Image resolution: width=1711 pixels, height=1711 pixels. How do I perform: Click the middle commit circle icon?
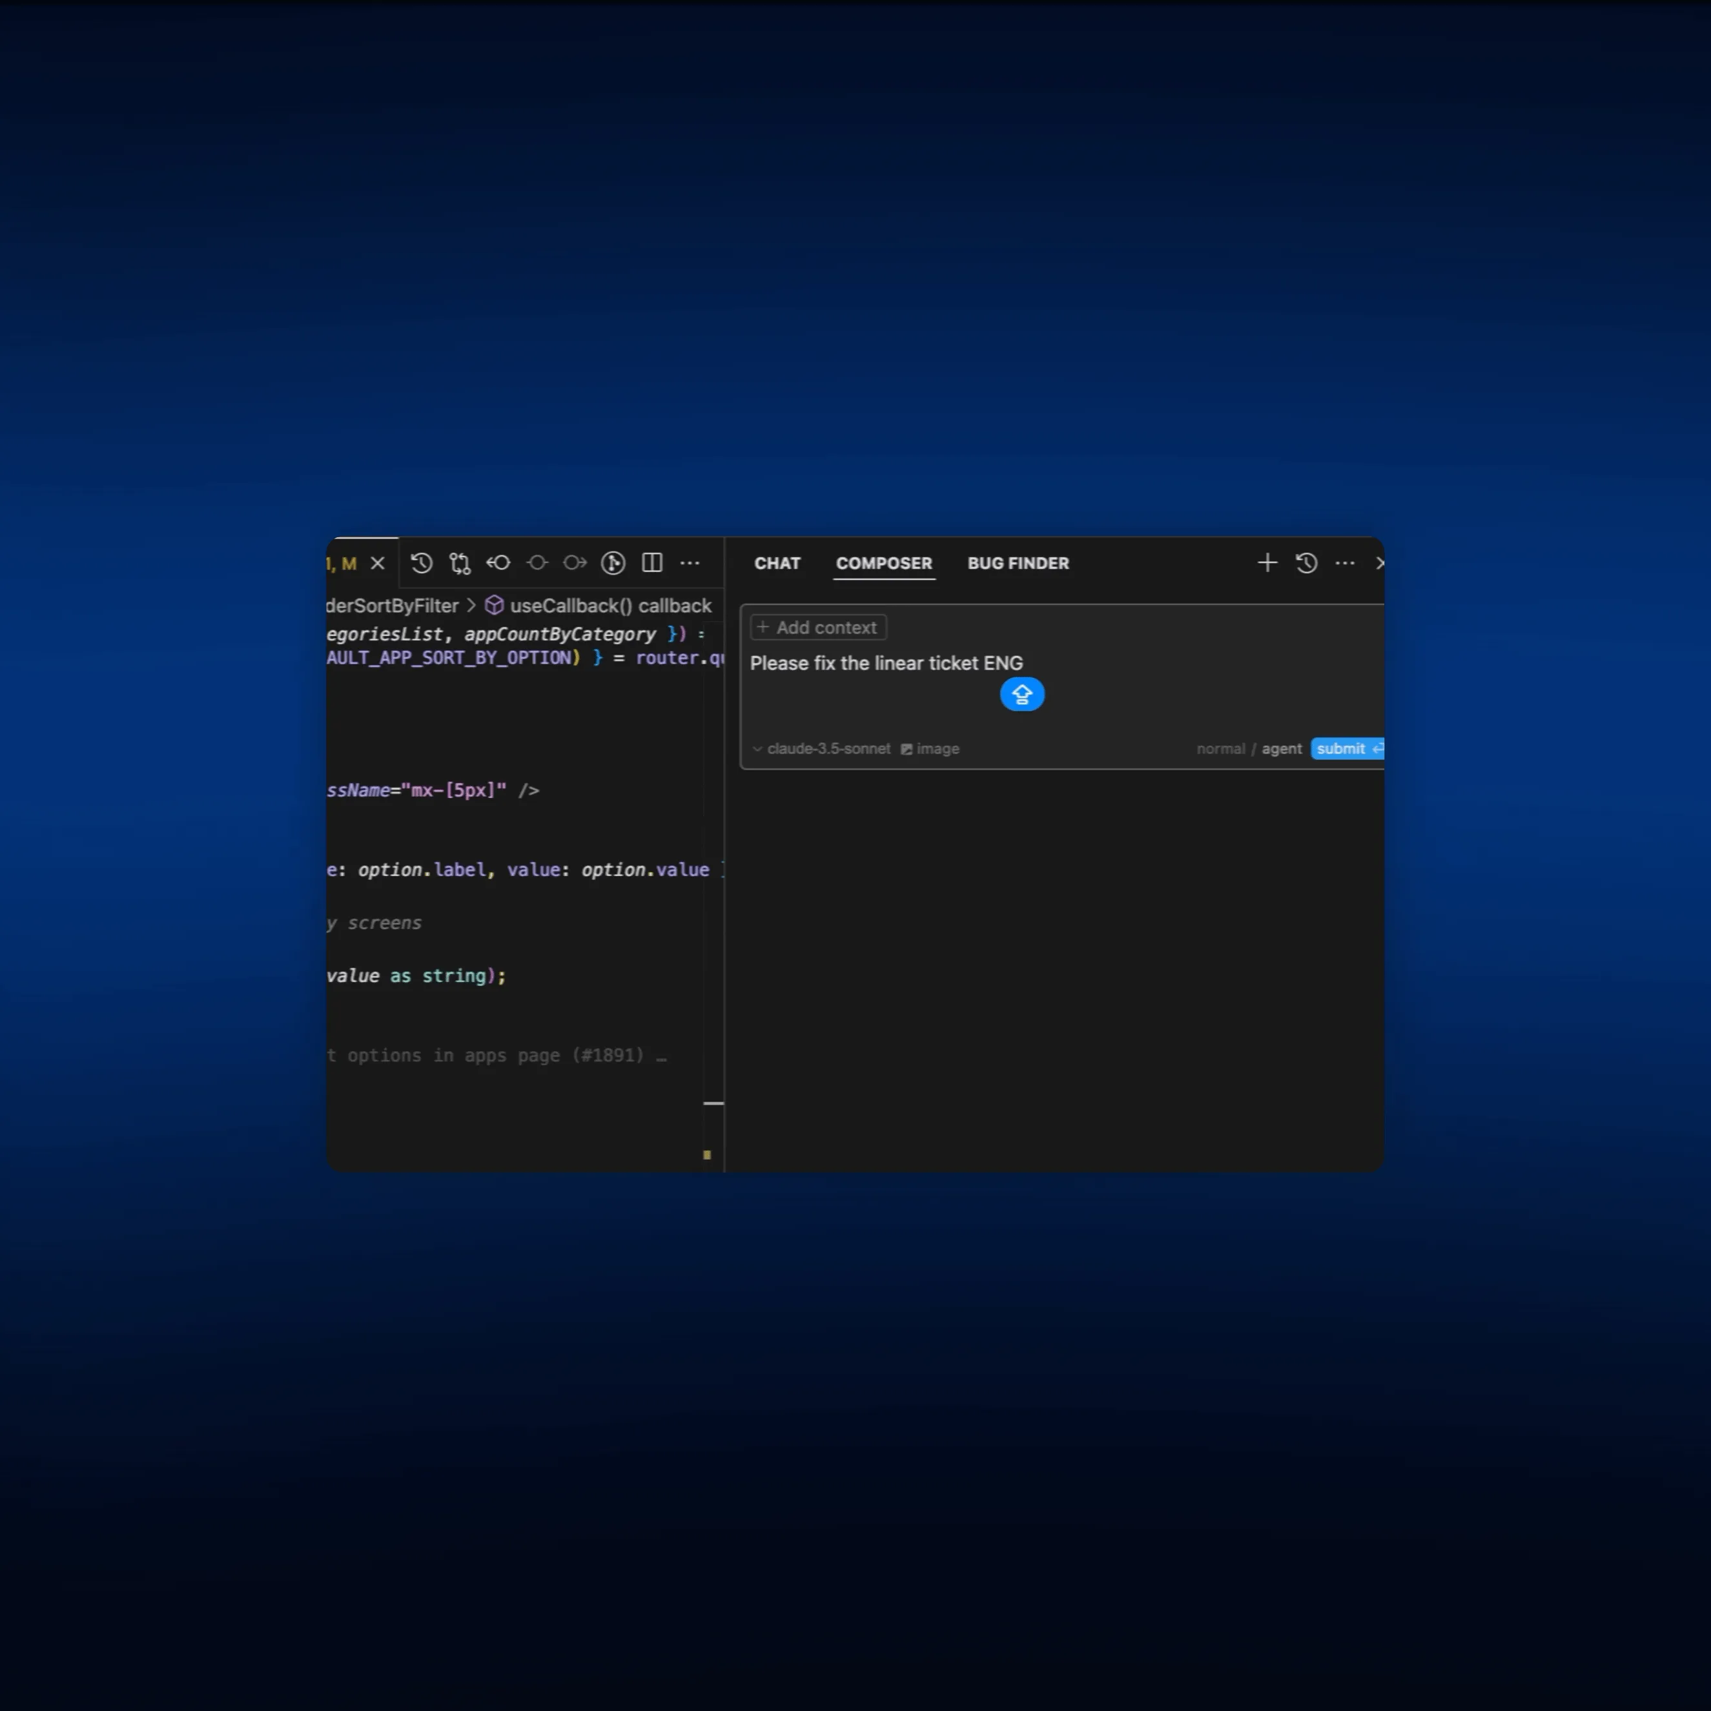[537, 563]
